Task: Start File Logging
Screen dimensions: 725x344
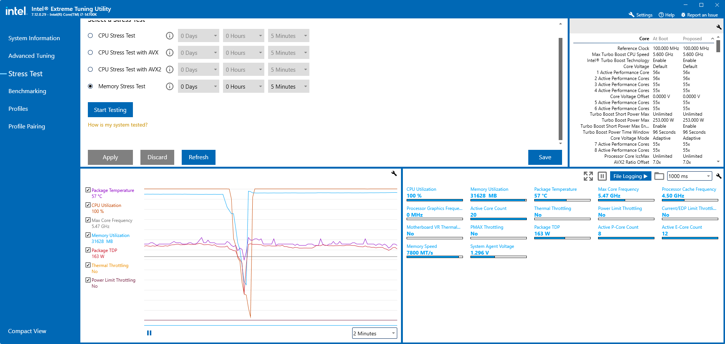Action: pyautogui.click(x=630, y=176)
